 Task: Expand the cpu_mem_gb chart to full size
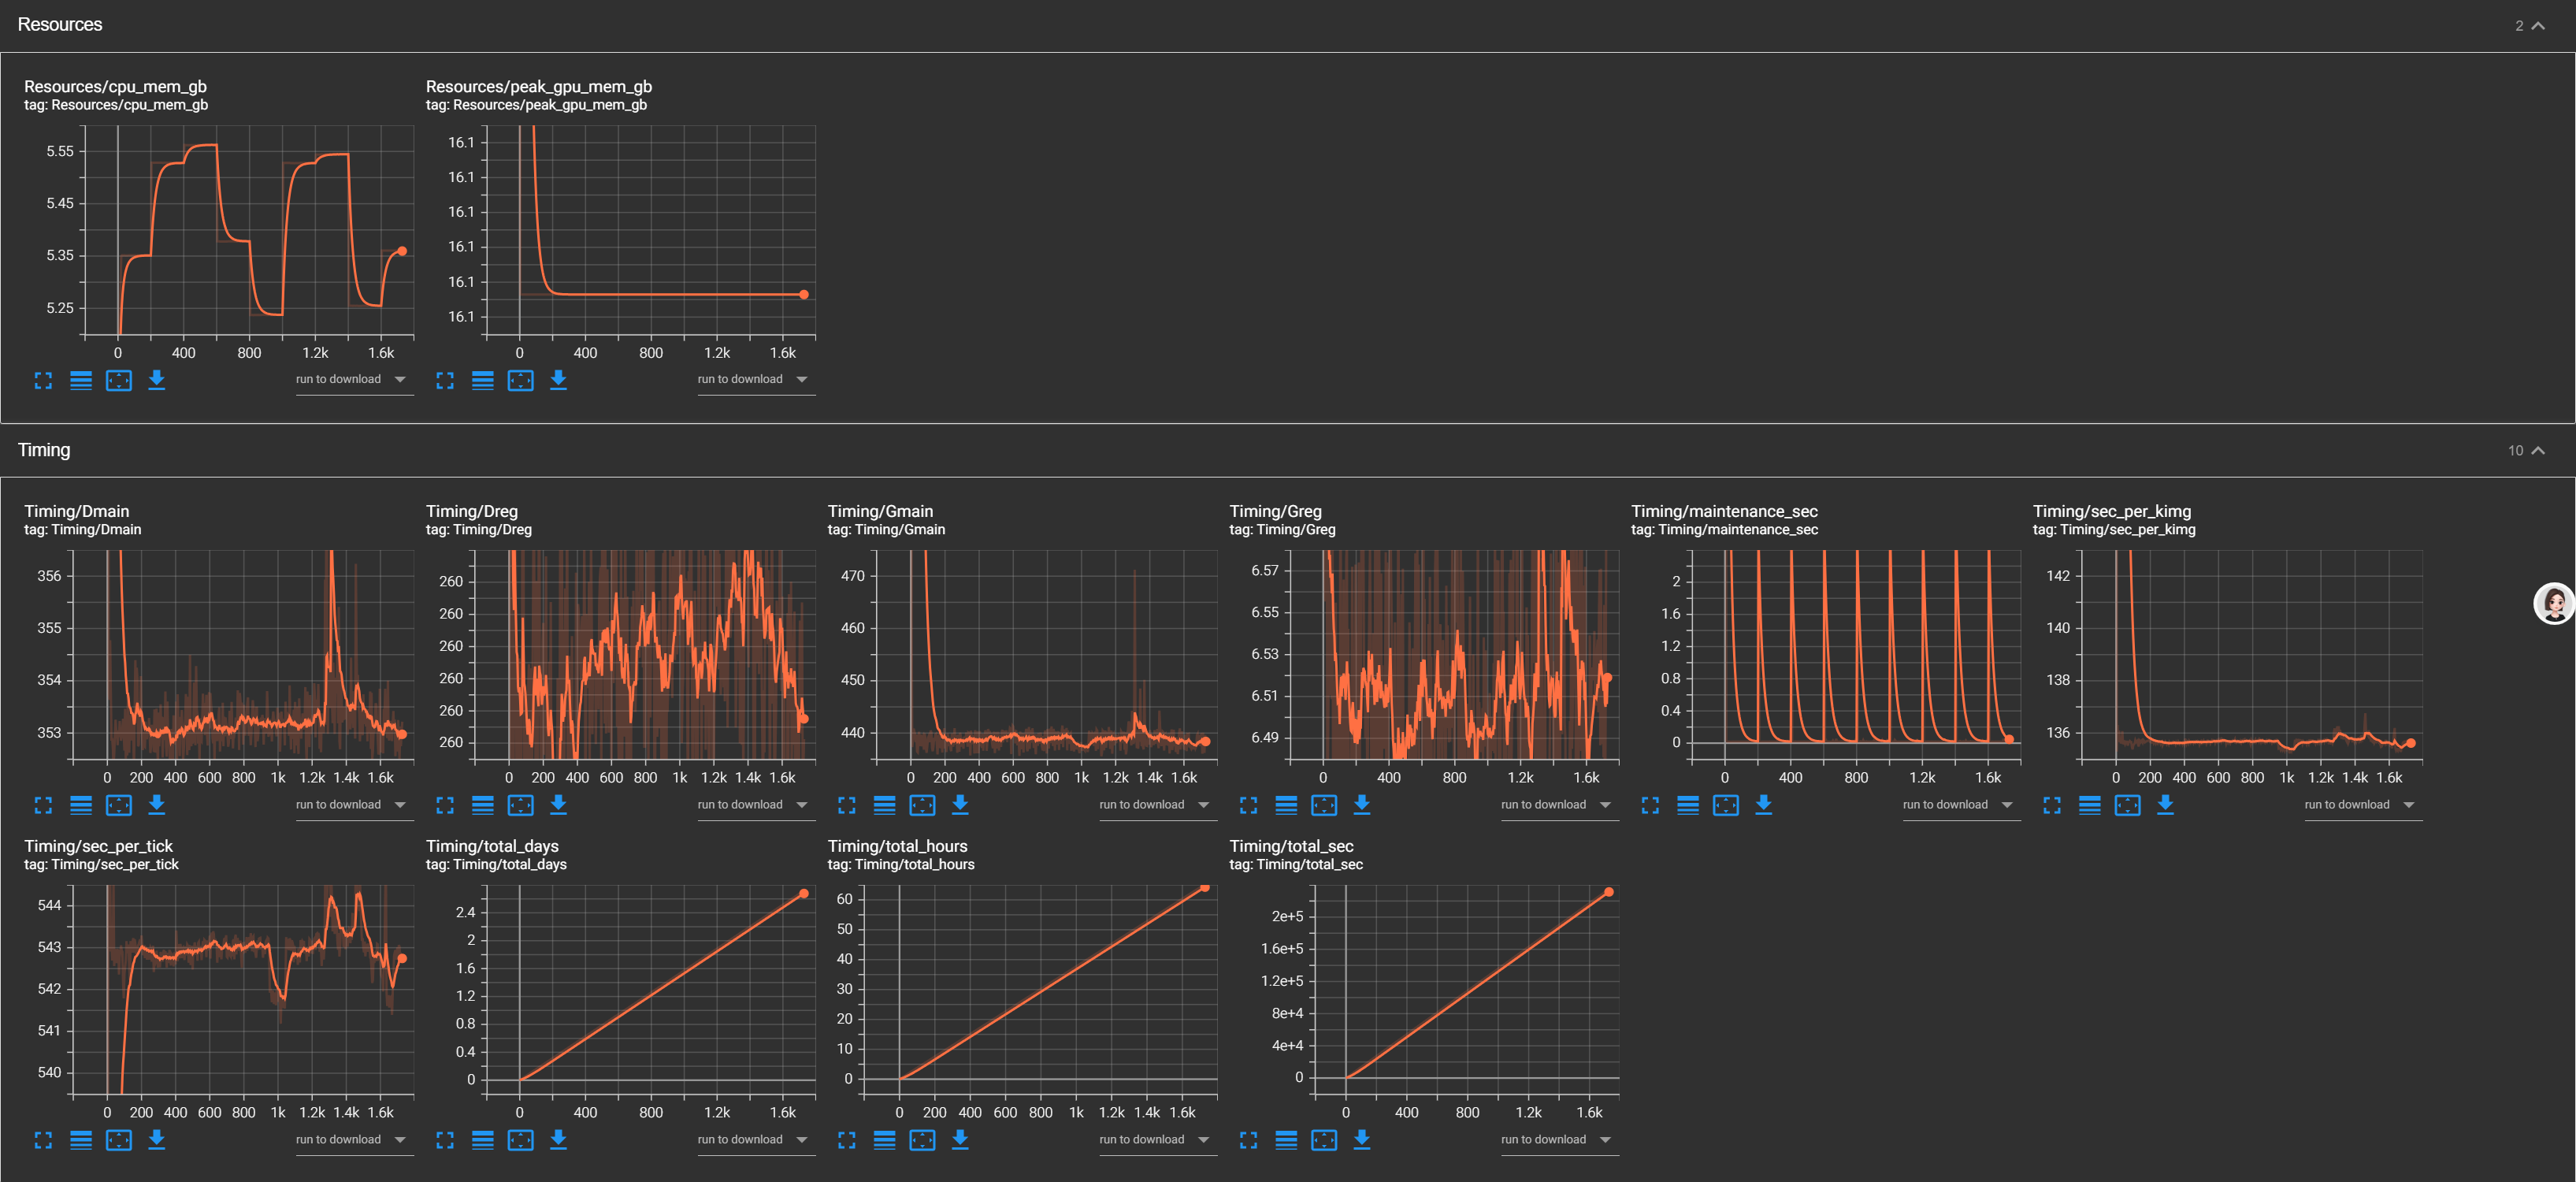[43, 380]
